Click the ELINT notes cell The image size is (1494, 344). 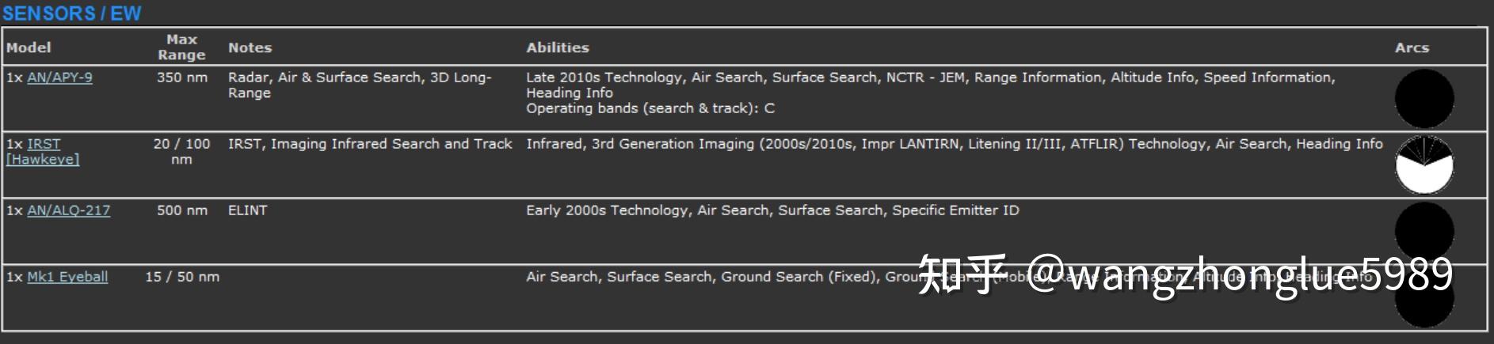[x=248, y=210]
